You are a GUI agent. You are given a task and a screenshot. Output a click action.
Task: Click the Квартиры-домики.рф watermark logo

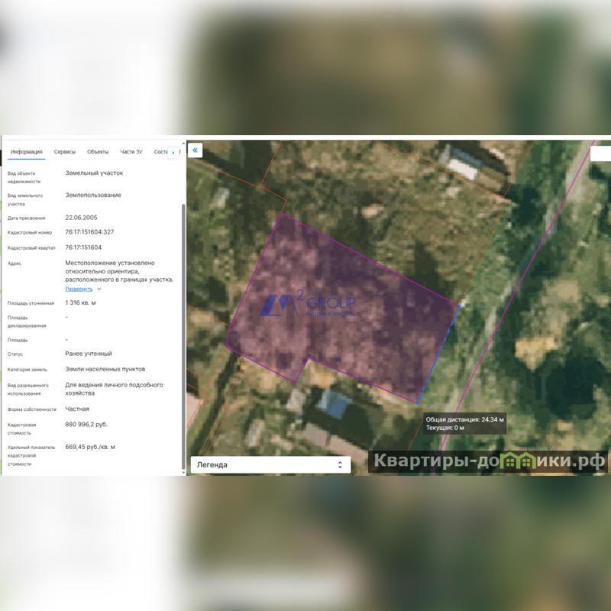click(489, 461)
